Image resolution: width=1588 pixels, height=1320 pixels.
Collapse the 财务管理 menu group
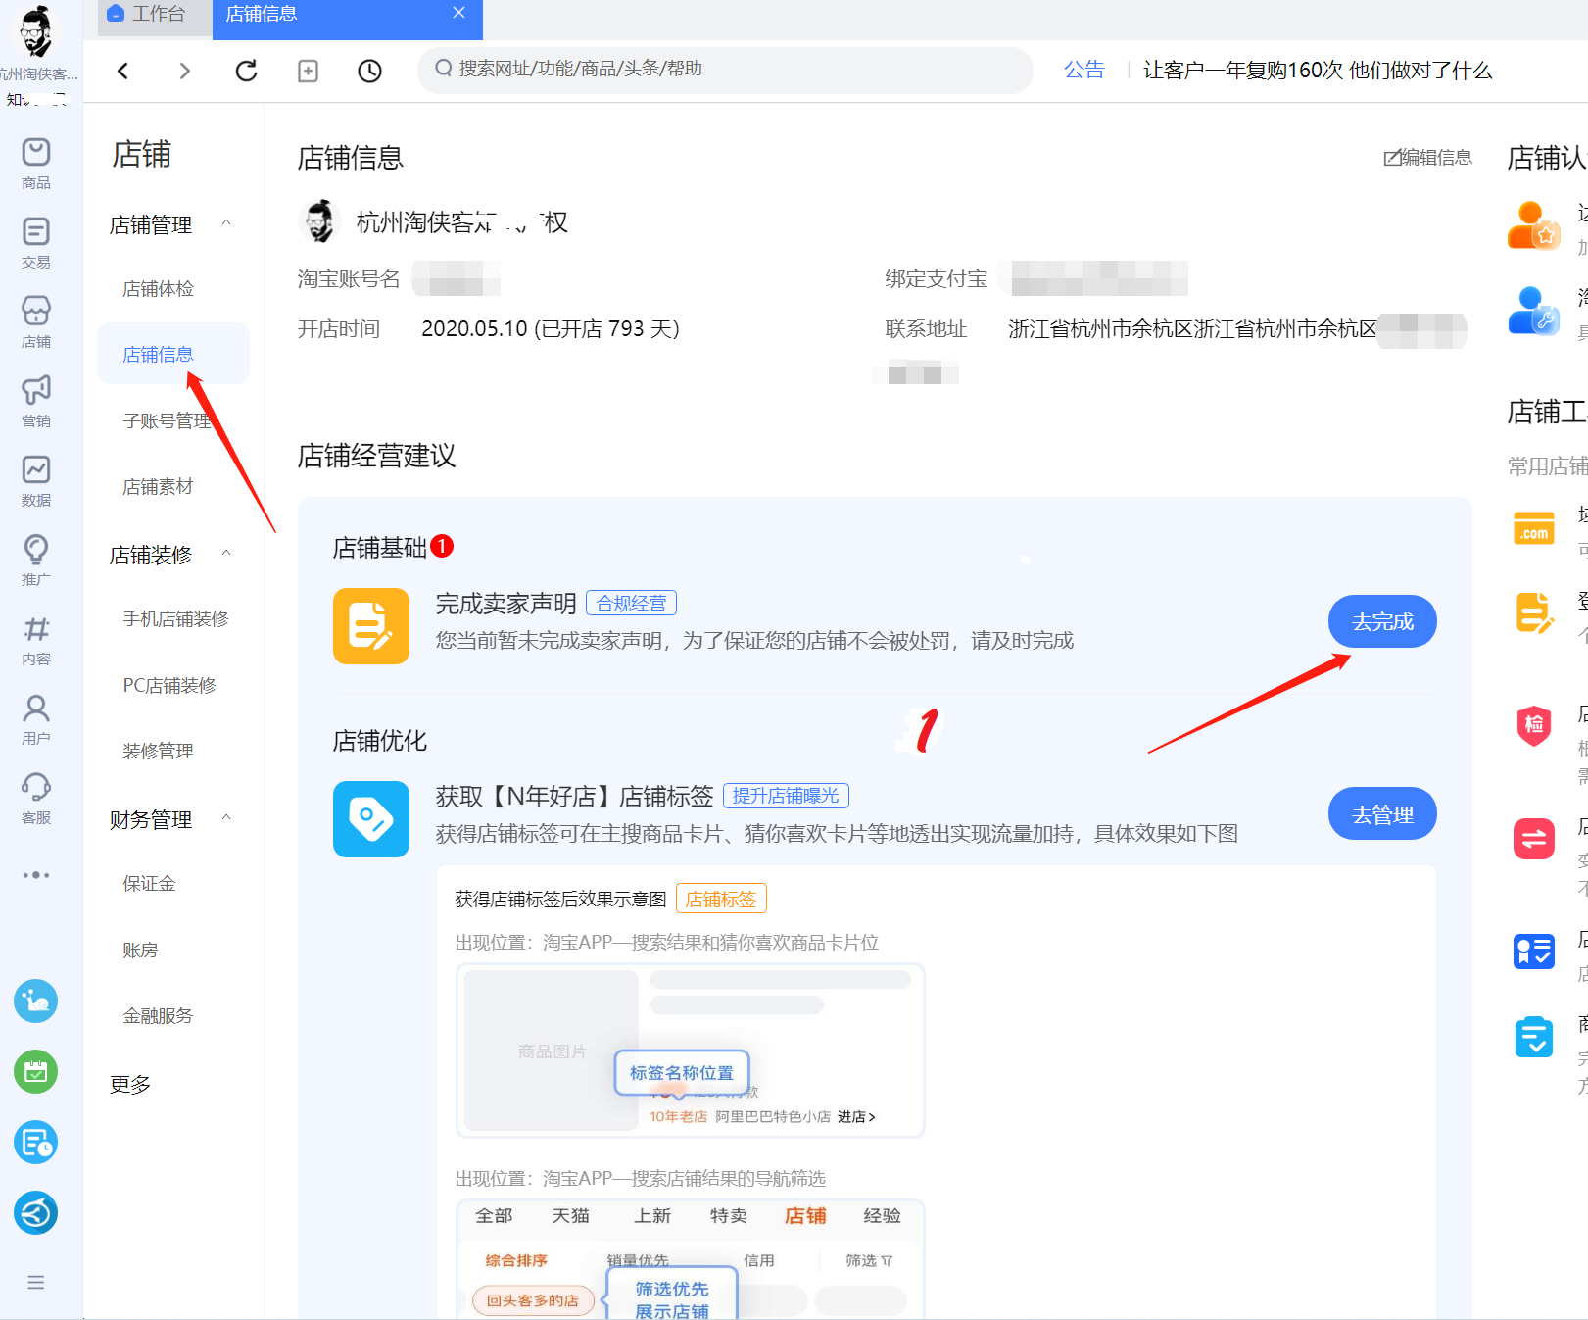click(226, 818)
